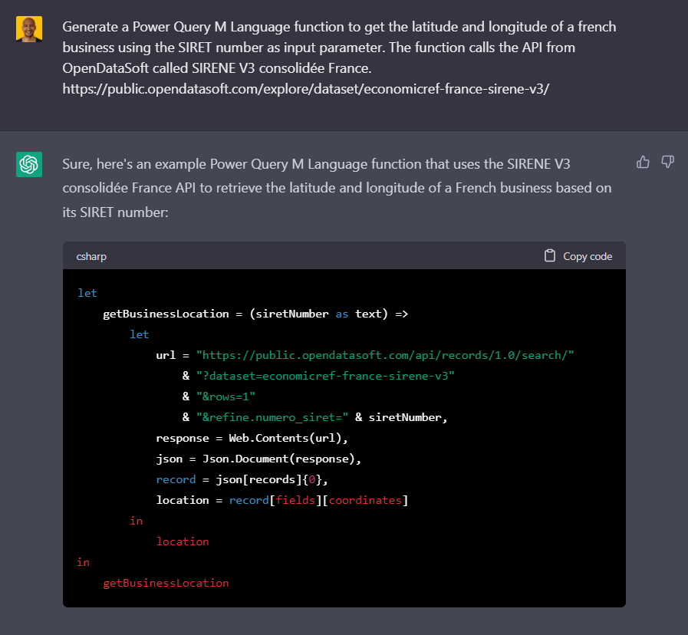Click the text 'its SIRET number:'
This screenshot has height=635, width=688.
pos(115,212)
